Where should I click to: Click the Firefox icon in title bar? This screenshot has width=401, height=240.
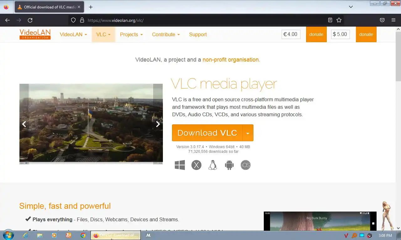pyautogui.click(x=6, y=7)
